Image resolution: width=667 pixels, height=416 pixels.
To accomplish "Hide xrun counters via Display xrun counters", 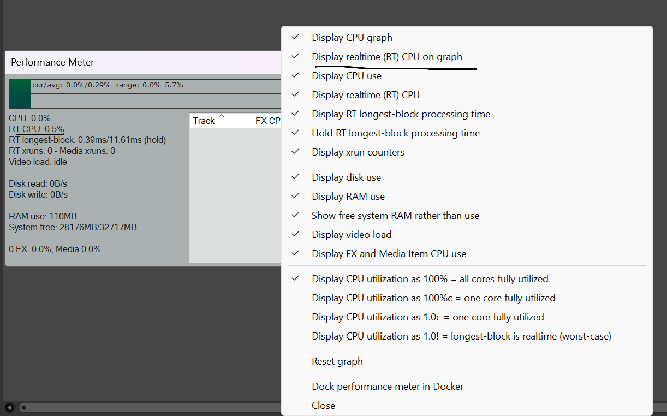I will click(x=358, y=152).
